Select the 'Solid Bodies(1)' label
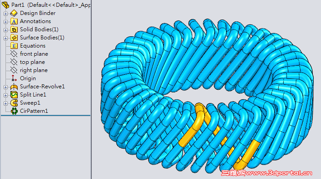321x179 pixels. 39,29
